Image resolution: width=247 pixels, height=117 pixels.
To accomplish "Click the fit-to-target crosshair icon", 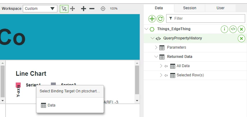I will coord(103,9).
